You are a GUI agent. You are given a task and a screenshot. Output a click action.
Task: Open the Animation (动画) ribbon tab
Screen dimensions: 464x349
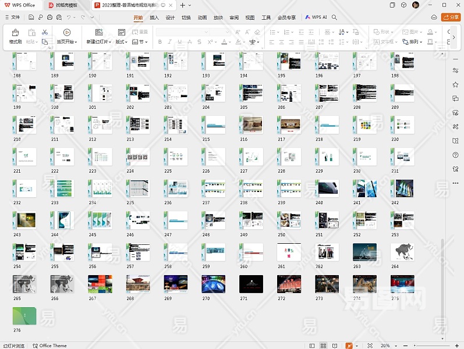(x=202, y=17)
